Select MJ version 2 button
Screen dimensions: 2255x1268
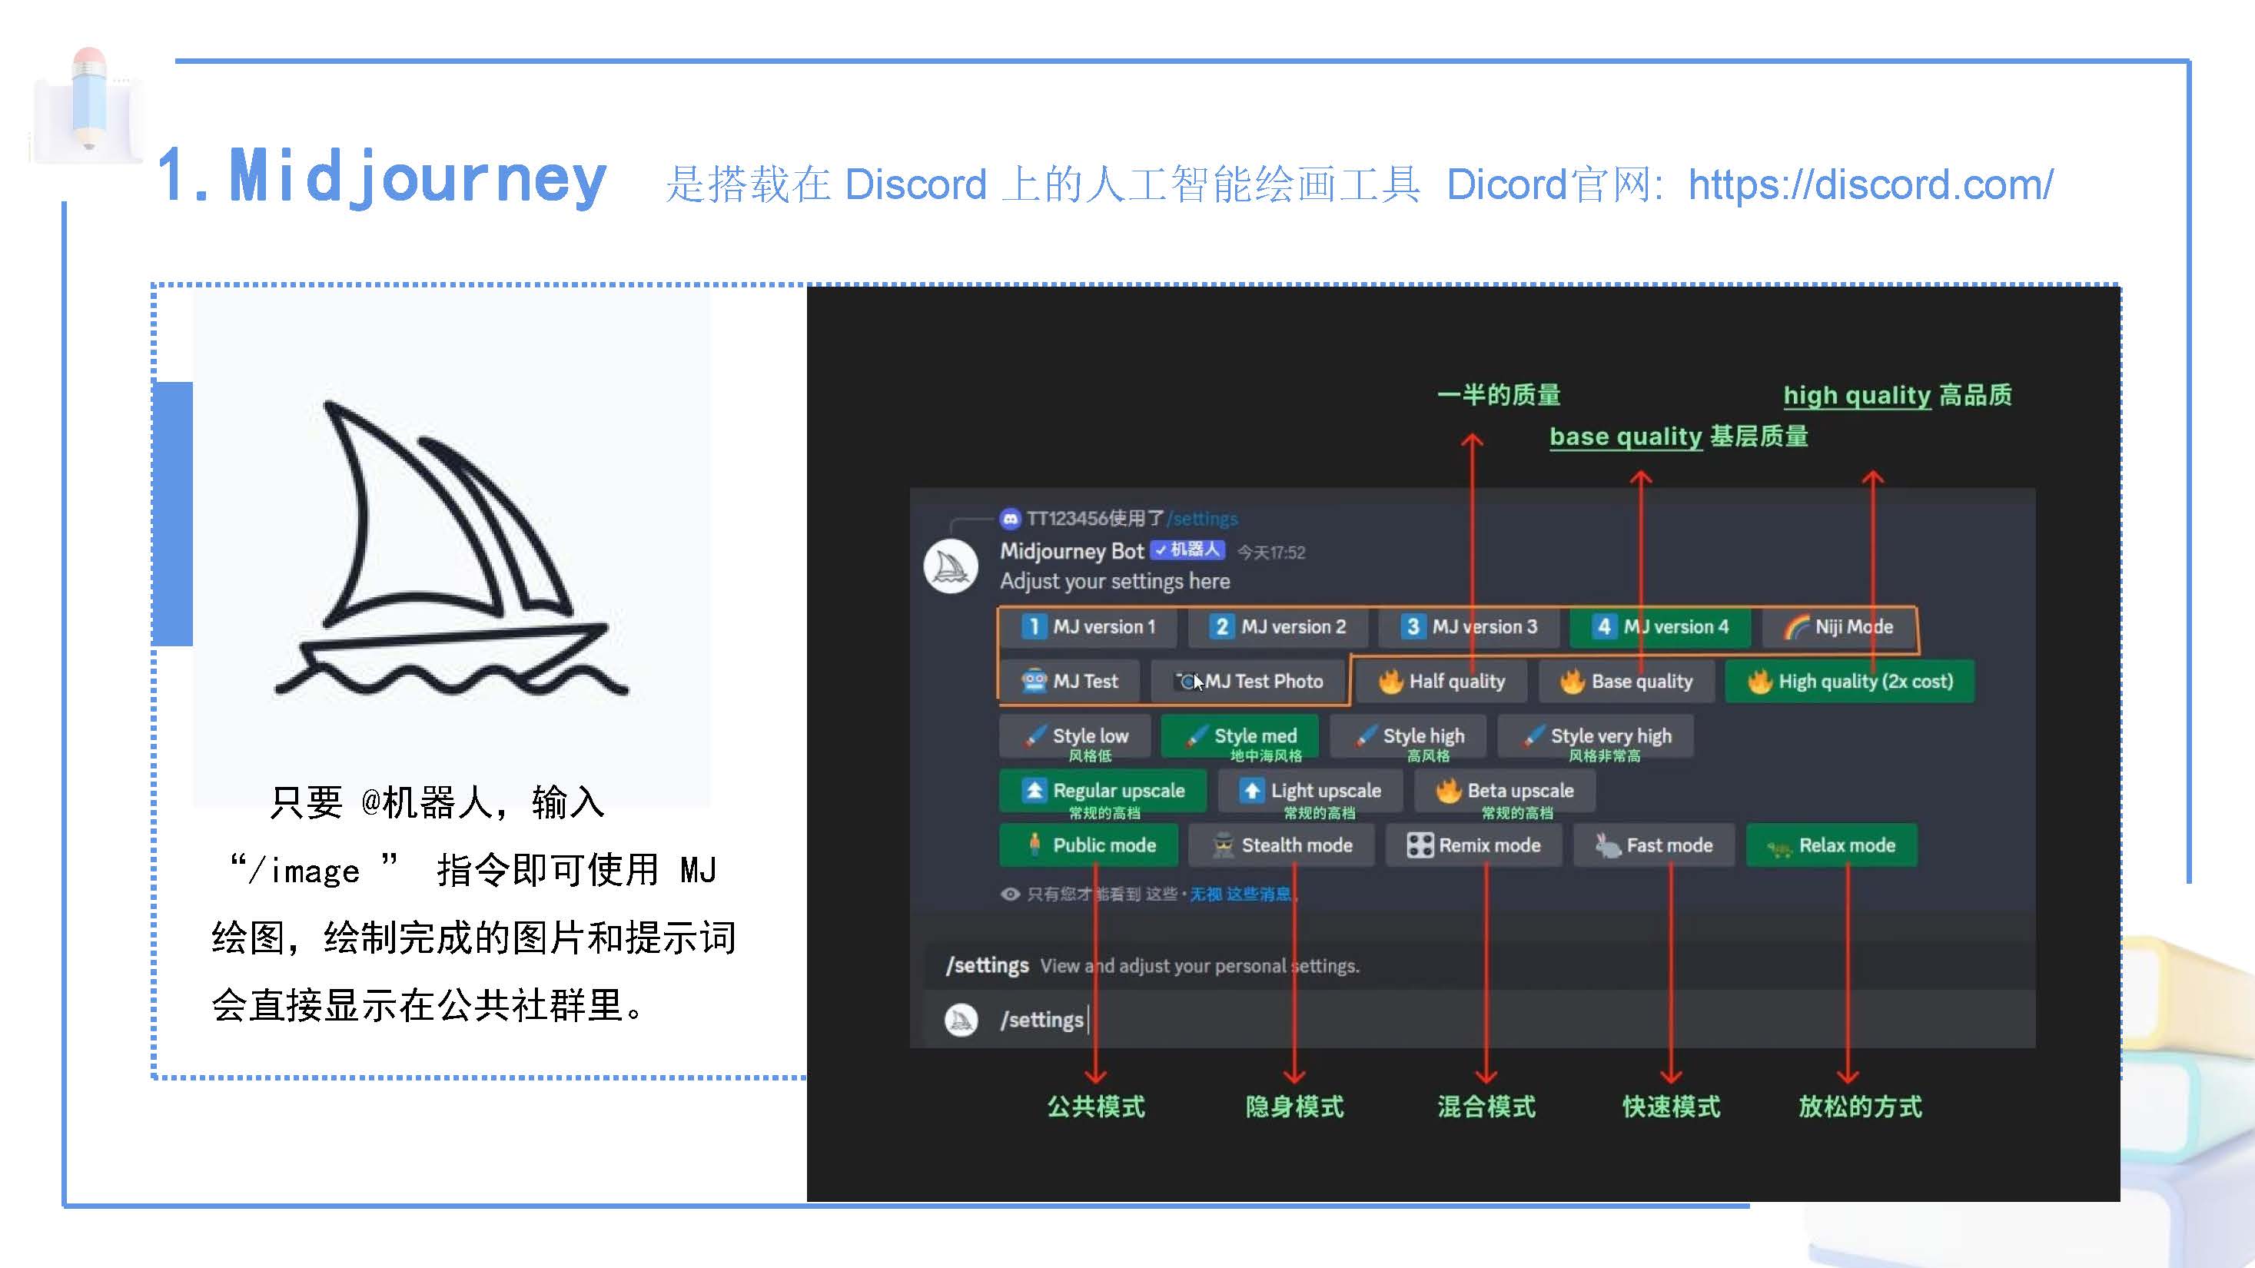[1278, 626]
